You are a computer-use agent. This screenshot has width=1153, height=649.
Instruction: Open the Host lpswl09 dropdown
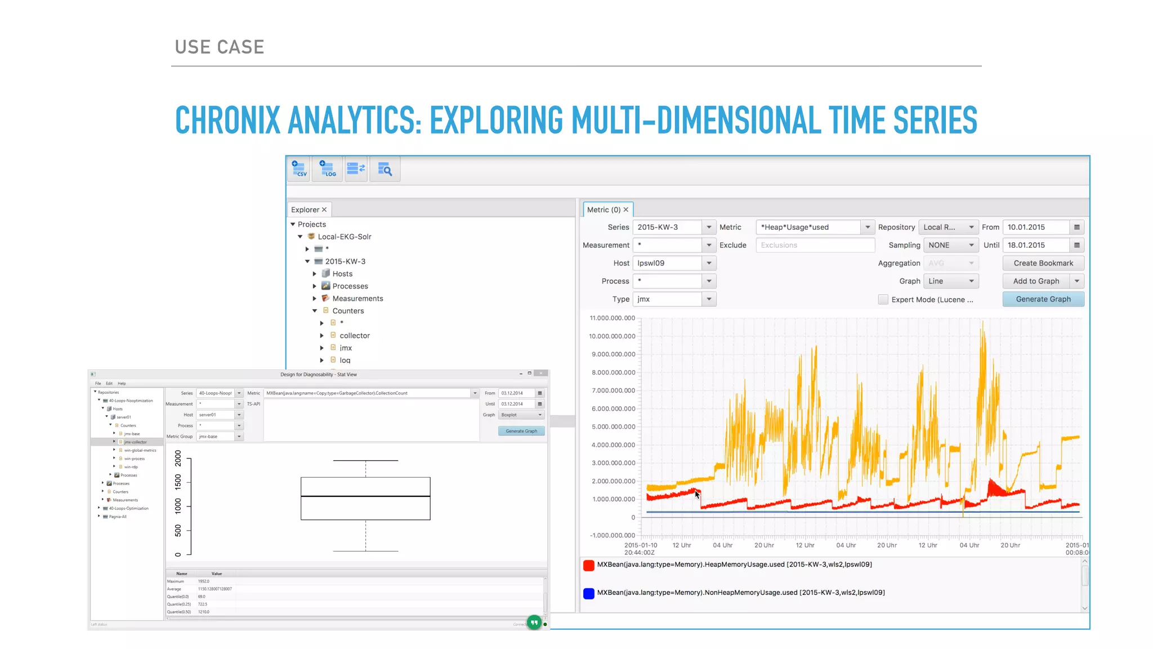(x=709, y=263)
